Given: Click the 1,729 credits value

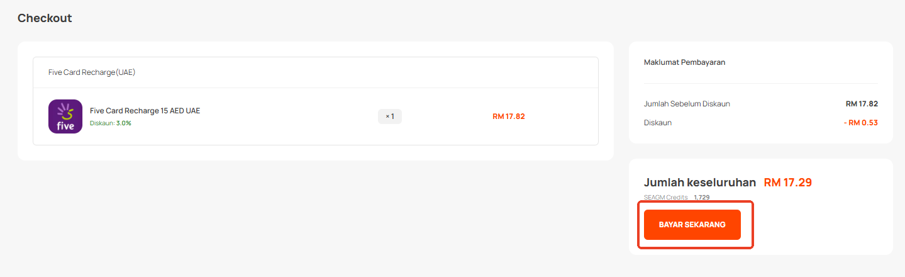Looking at the screenshot, I should 702,198.
